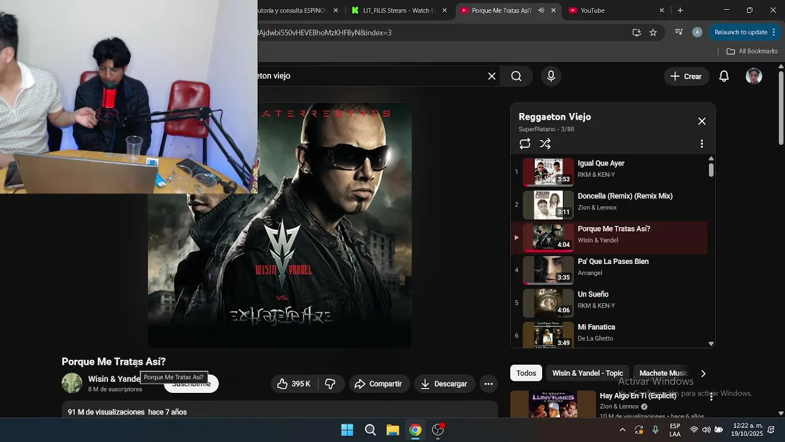This screenshot has height=442, width=785.
Task: Click Compartir to share the video
Action: pos(380,384)
